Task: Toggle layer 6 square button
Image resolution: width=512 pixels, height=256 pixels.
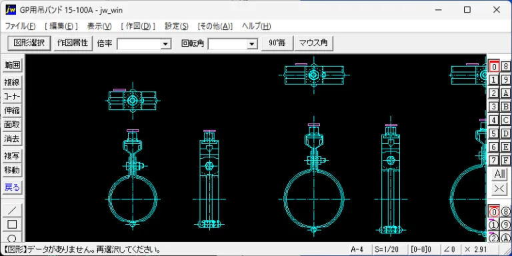Action: pyautogui.click(x=494, y=147)
